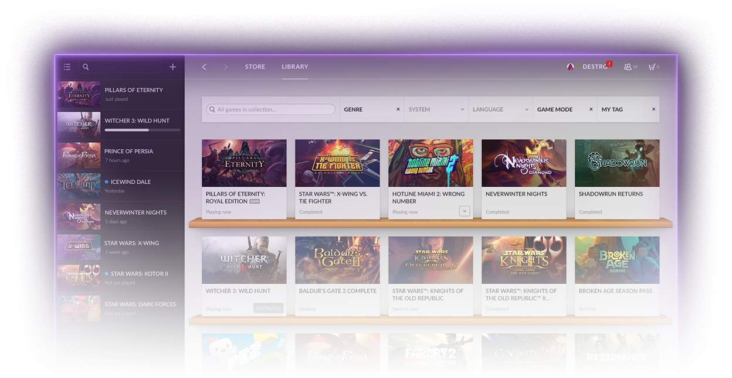Open the shopping cart icon
This screenshot has height=378, width=732.
tap(652, 67)
